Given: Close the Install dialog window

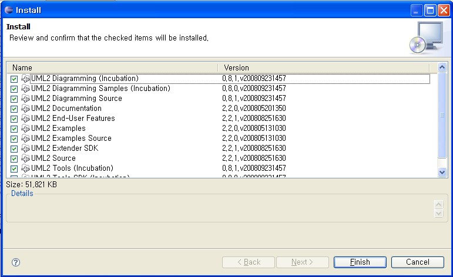Looking at the screenshot, I should coord(444,11).
